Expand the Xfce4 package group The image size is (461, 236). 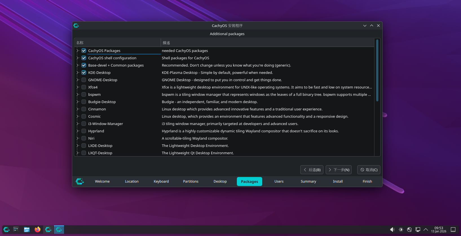[78, 87]
